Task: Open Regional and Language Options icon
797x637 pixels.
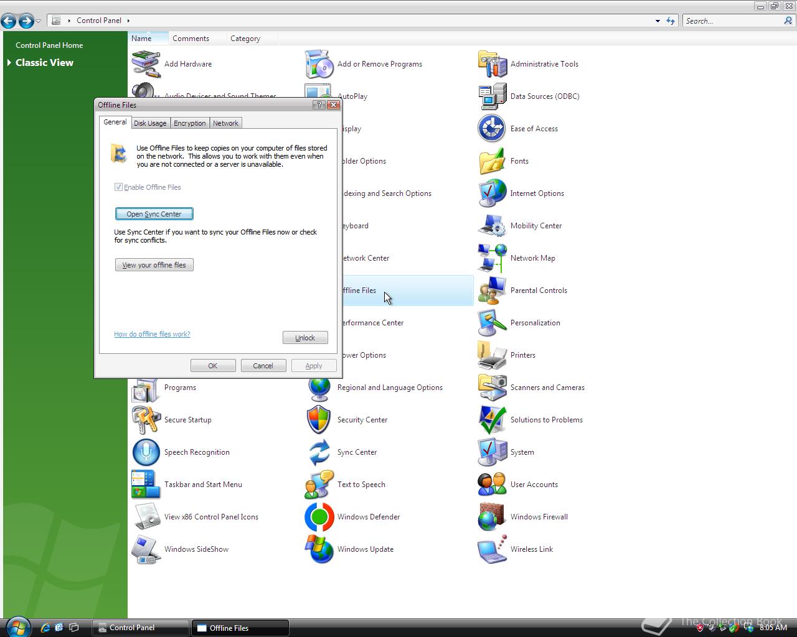Action: pyautogui.click(x=319, y=388)
